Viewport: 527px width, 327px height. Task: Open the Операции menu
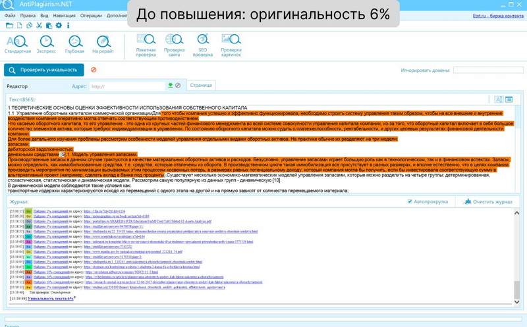[91, 15]
